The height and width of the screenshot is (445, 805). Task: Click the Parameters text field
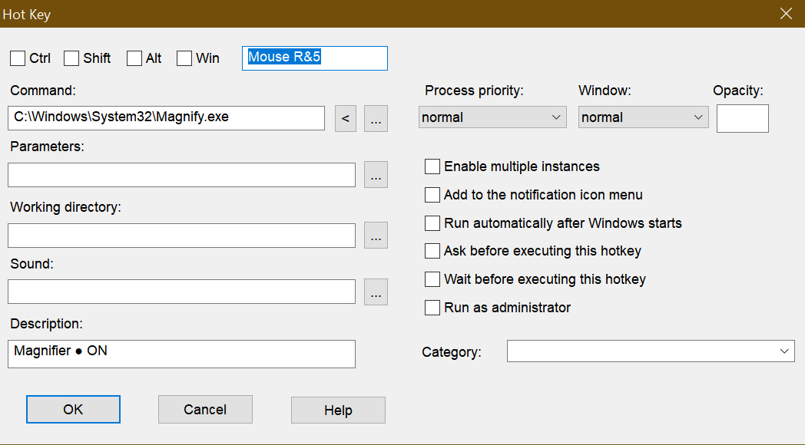[182, 175]
